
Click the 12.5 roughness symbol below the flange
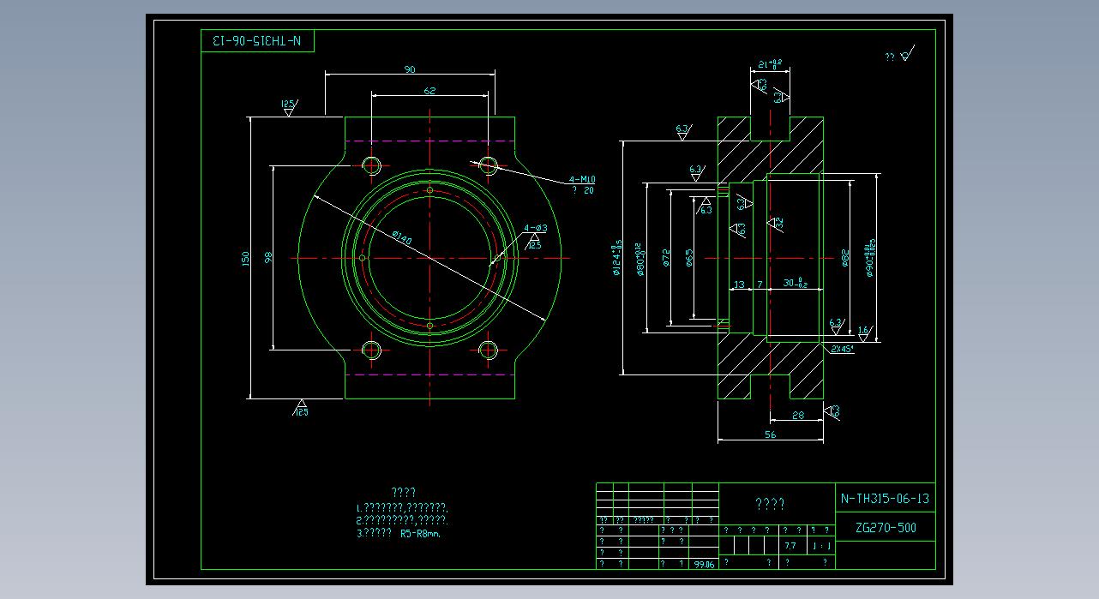[x=301, y=407]
